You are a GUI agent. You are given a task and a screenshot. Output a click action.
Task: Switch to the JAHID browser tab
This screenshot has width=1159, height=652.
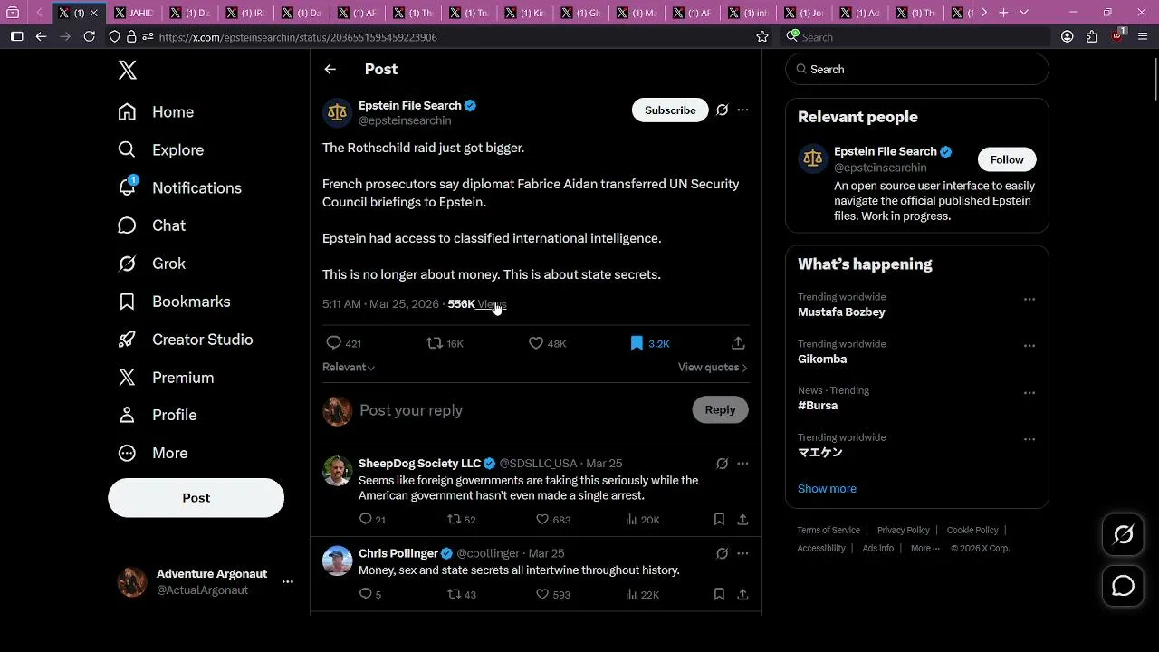pyautogui.click(x=134, y=13)
